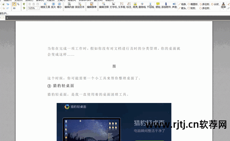Select the 箭头 arrow drawing tool
Viewport: 230px width, 141px height.
(x=183, y=8)
